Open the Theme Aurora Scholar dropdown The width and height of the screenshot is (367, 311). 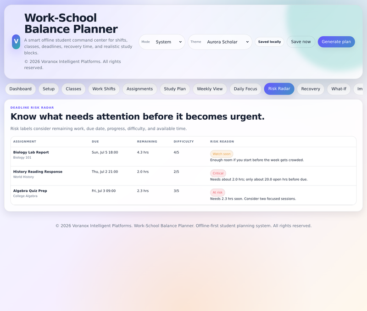click(x=220, y=42)
